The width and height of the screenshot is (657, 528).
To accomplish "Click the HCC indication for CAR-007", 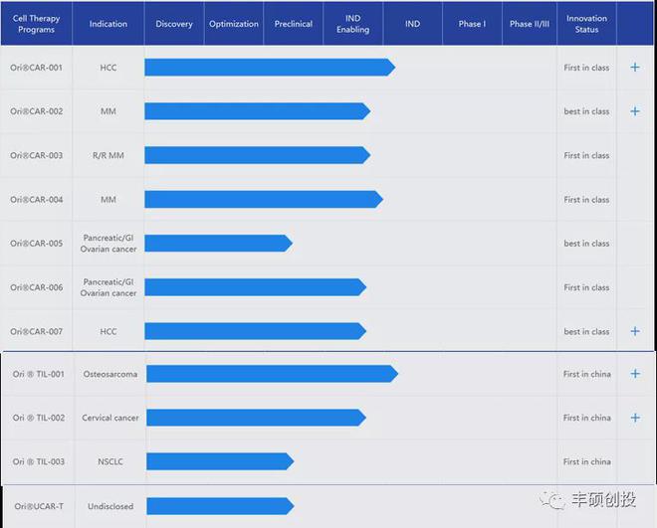I will pos(109,331).
